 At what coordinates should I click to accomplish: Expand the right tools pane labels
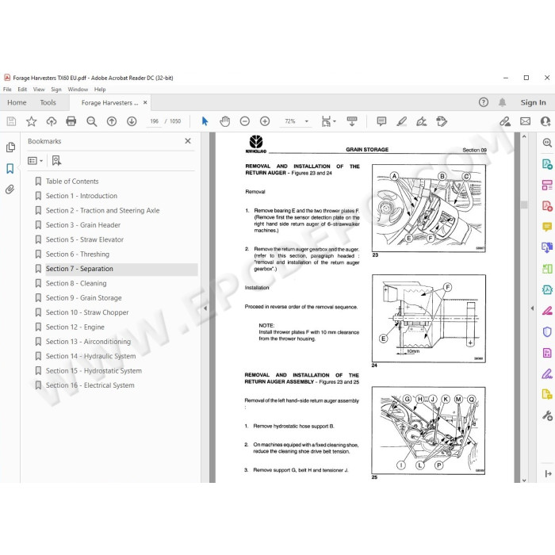[x=548, y=473]
